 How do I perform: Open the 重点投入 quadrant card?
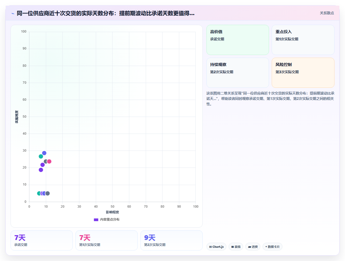(303, 40)
